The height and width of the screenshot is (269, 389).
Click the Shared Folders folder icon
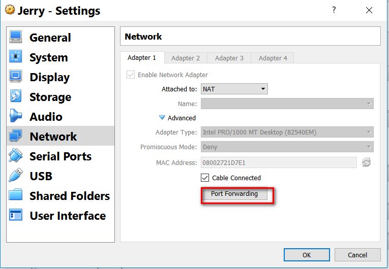click(x=16, y=196)
